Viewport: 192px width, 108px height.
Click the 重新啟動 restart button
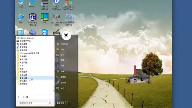click(x=61, y=103)
